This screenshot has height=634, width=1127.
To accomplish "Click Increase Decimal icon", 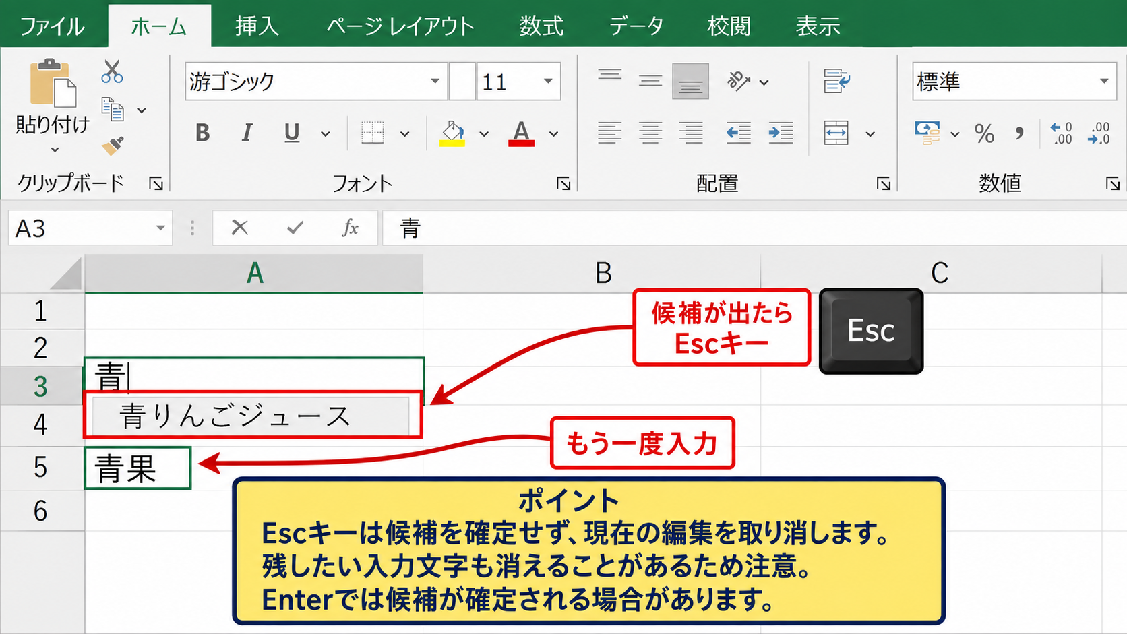I will [1061, 133].
